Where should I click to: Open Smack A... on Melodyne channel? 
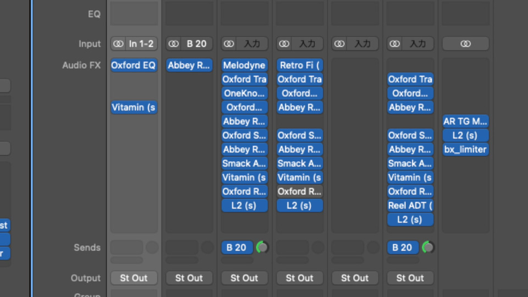point(244,163)
